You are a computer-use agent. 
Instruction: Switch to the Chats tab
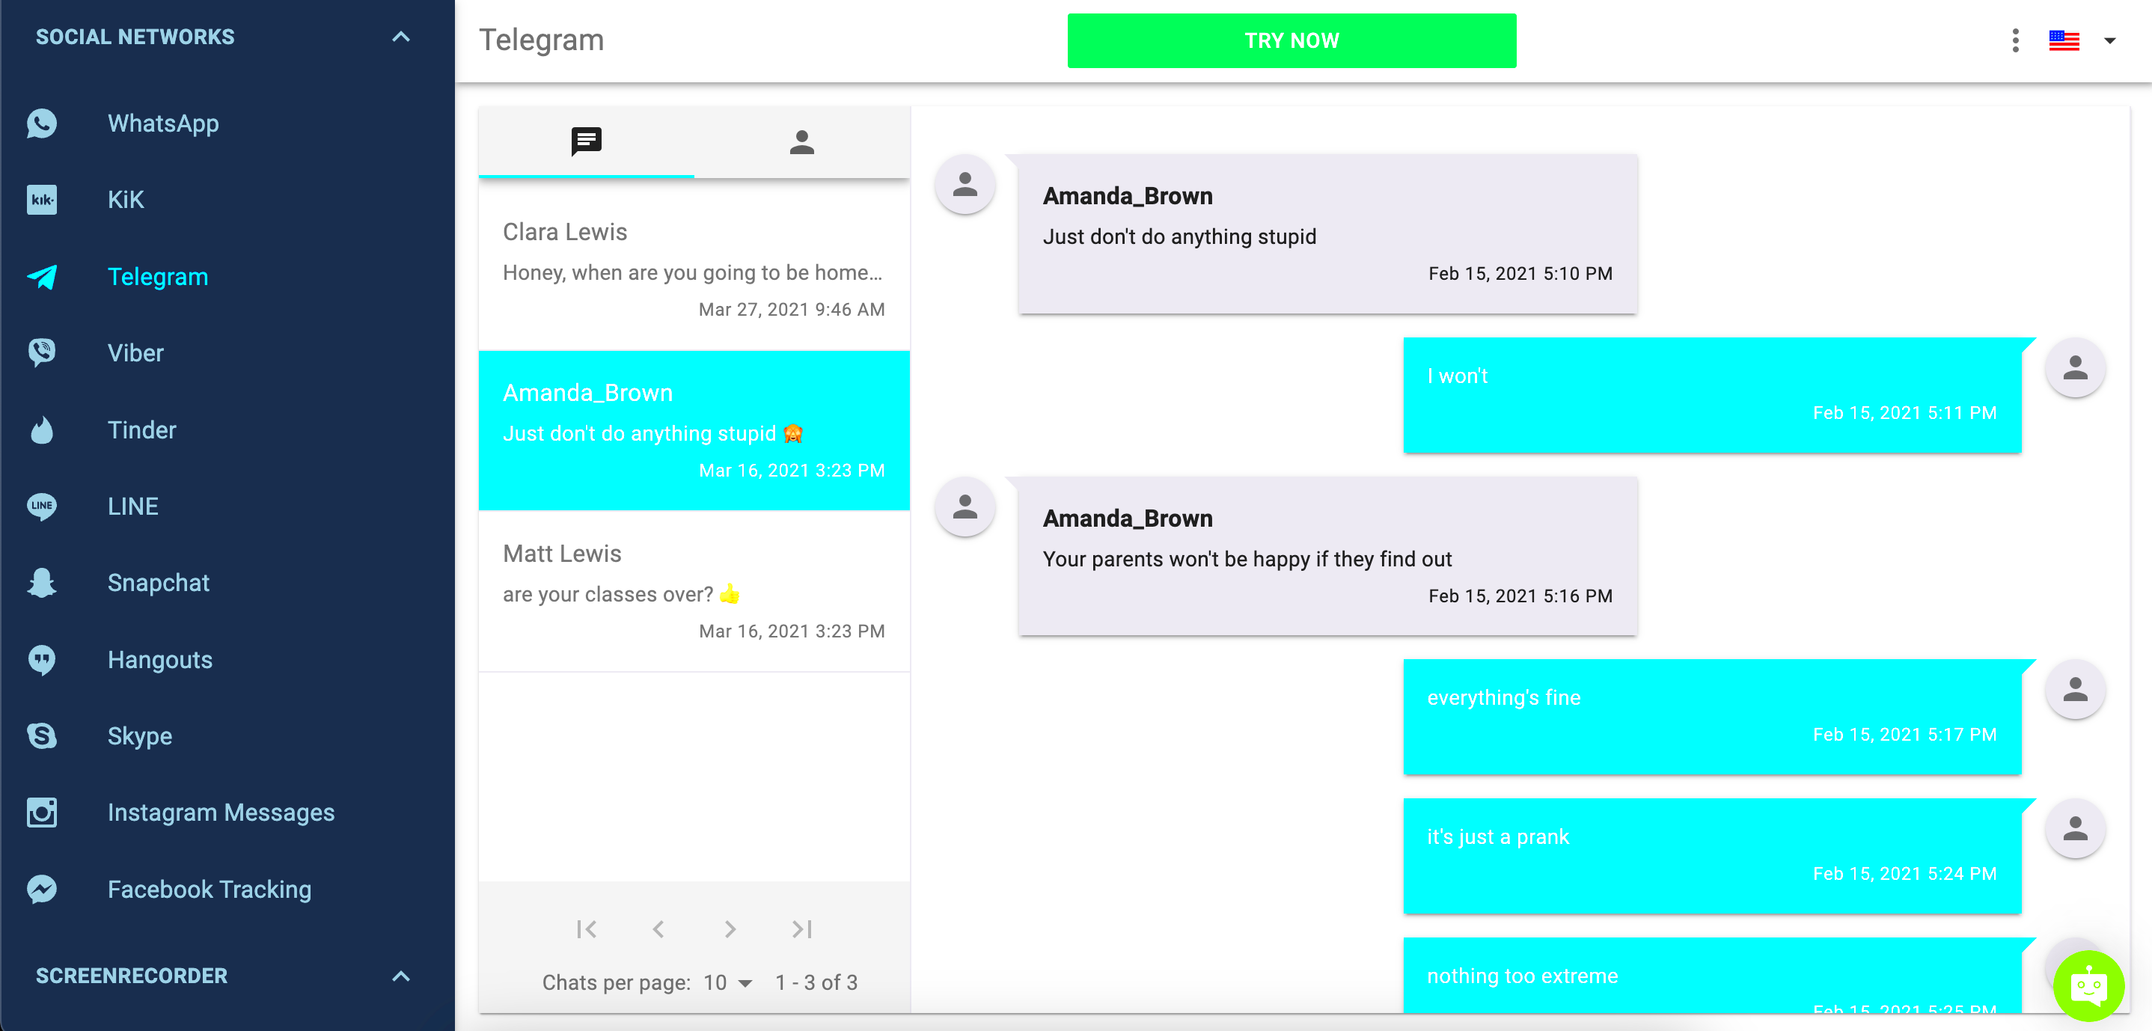[x=586, y=140]
